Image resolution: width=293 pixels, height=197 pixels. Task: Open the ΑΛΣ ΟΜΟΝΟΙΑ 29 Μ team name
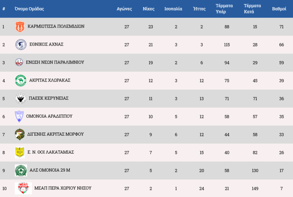click(x=50, y=170)
